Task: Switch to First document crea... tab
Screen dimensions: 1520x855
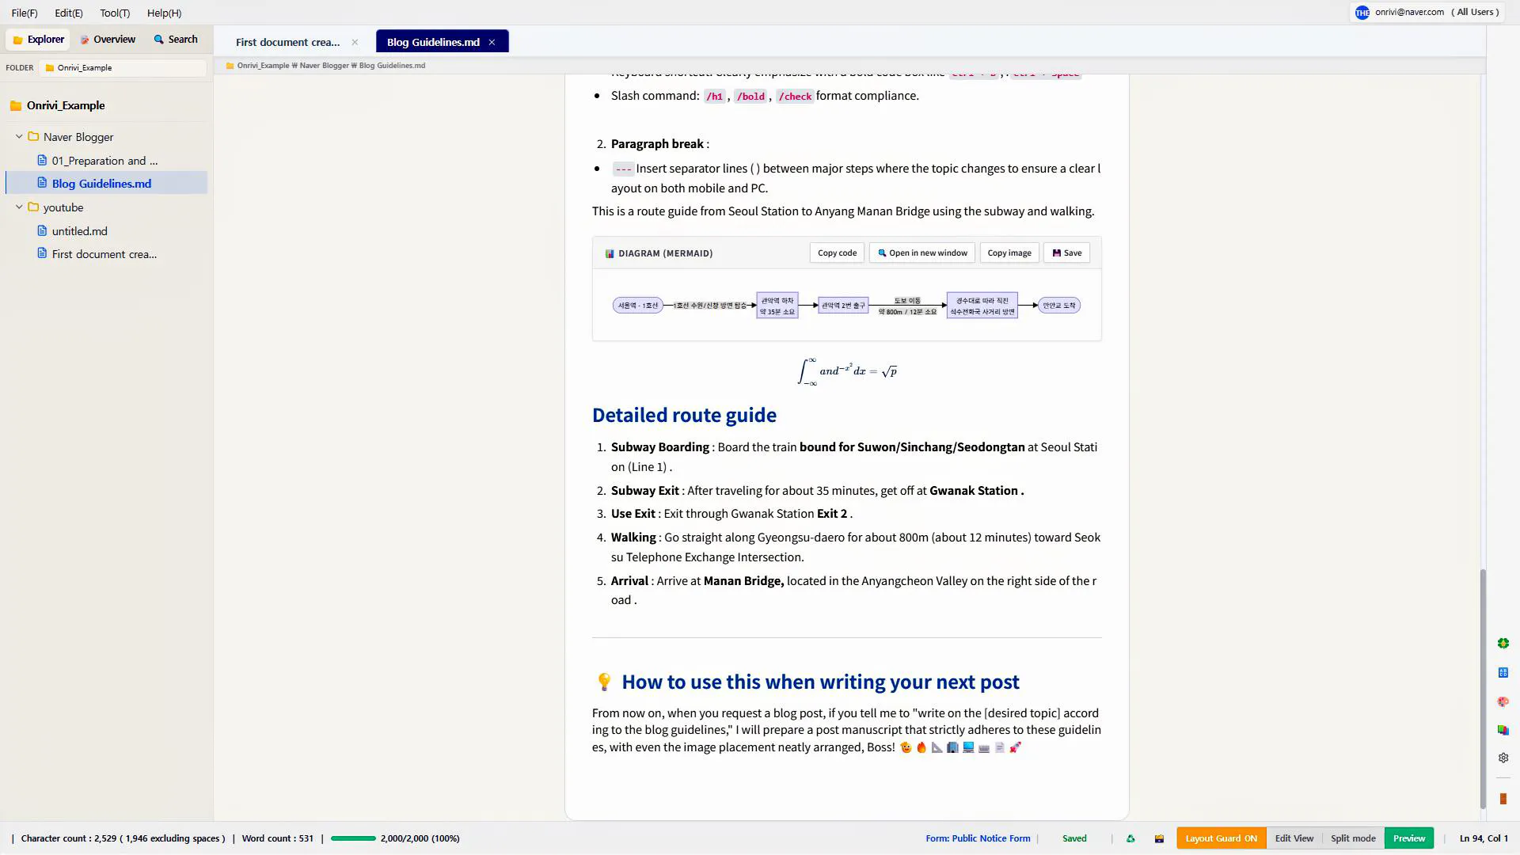Action: point(287,42)
